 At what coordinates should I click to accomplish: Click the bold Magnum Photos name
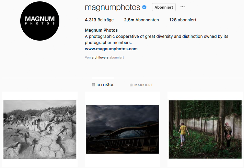[x=101, y=30]
